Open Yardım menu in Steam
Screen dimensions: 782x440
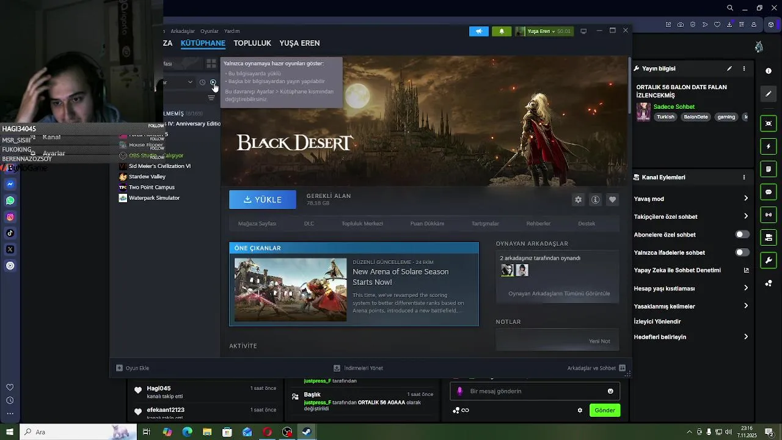(x=232, y=31)
